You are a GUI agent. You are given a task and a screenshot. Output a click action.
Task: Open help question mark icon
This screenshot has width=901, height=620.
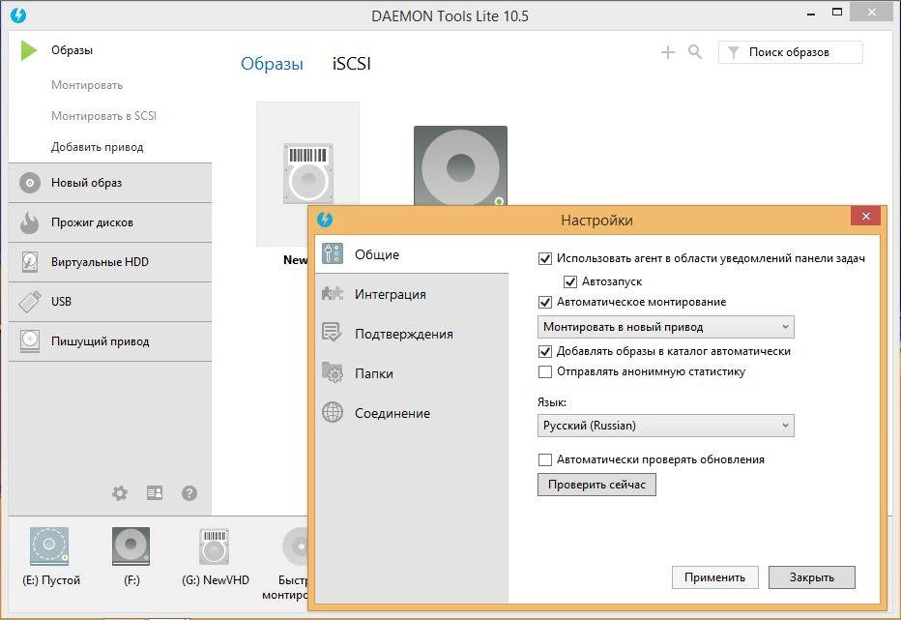click(189, 493)
